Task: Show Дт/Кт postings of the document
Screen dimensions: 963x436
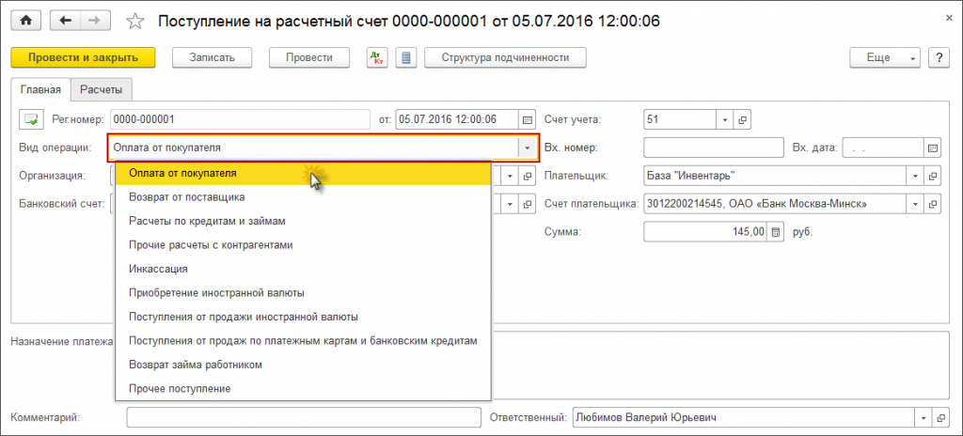Action: point(377,57)
